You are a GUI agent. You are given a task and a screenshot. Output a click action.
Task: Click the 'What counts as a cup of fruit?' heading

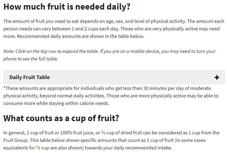tap(61, 118)
